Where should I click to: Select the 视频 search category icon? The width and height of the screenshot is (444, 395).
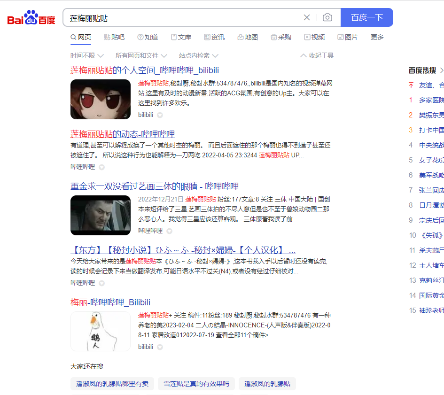coord(314,37)
